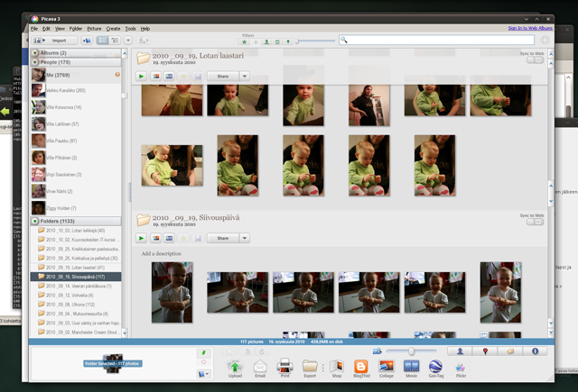Open the Picture menu
The width and height of the screenshot is (578, 392).
(94, 28)
